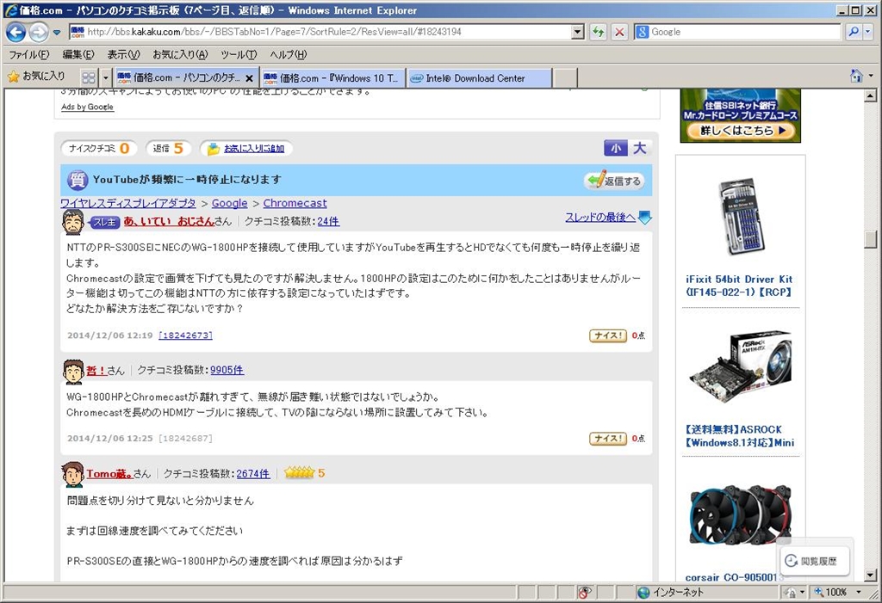The image size is (882, 603).
Task: Click the 2674件 post count link
Action: pos(252,474)
